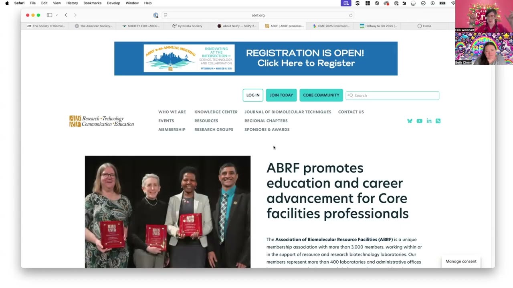Open the Bookmarks menu
The height and width of the screenshot is (288, 513).
(92, 3)
